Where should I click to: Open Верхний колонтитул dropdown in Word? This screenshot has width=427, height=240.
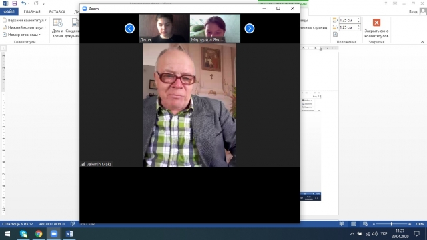coord(25,20)
